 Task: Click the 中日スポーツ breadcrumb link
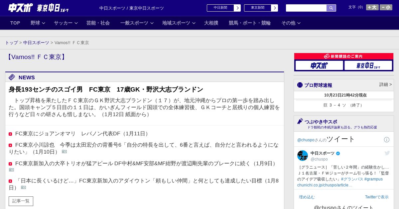[36, 43]
